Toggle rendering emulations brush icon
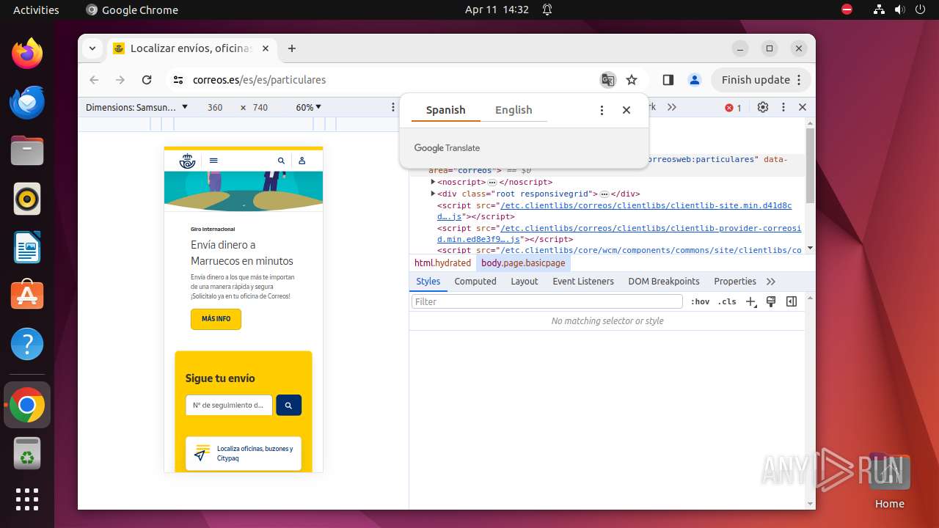This screenshot has width=939, height=528. pyautogui.click(x=771, y=301)
